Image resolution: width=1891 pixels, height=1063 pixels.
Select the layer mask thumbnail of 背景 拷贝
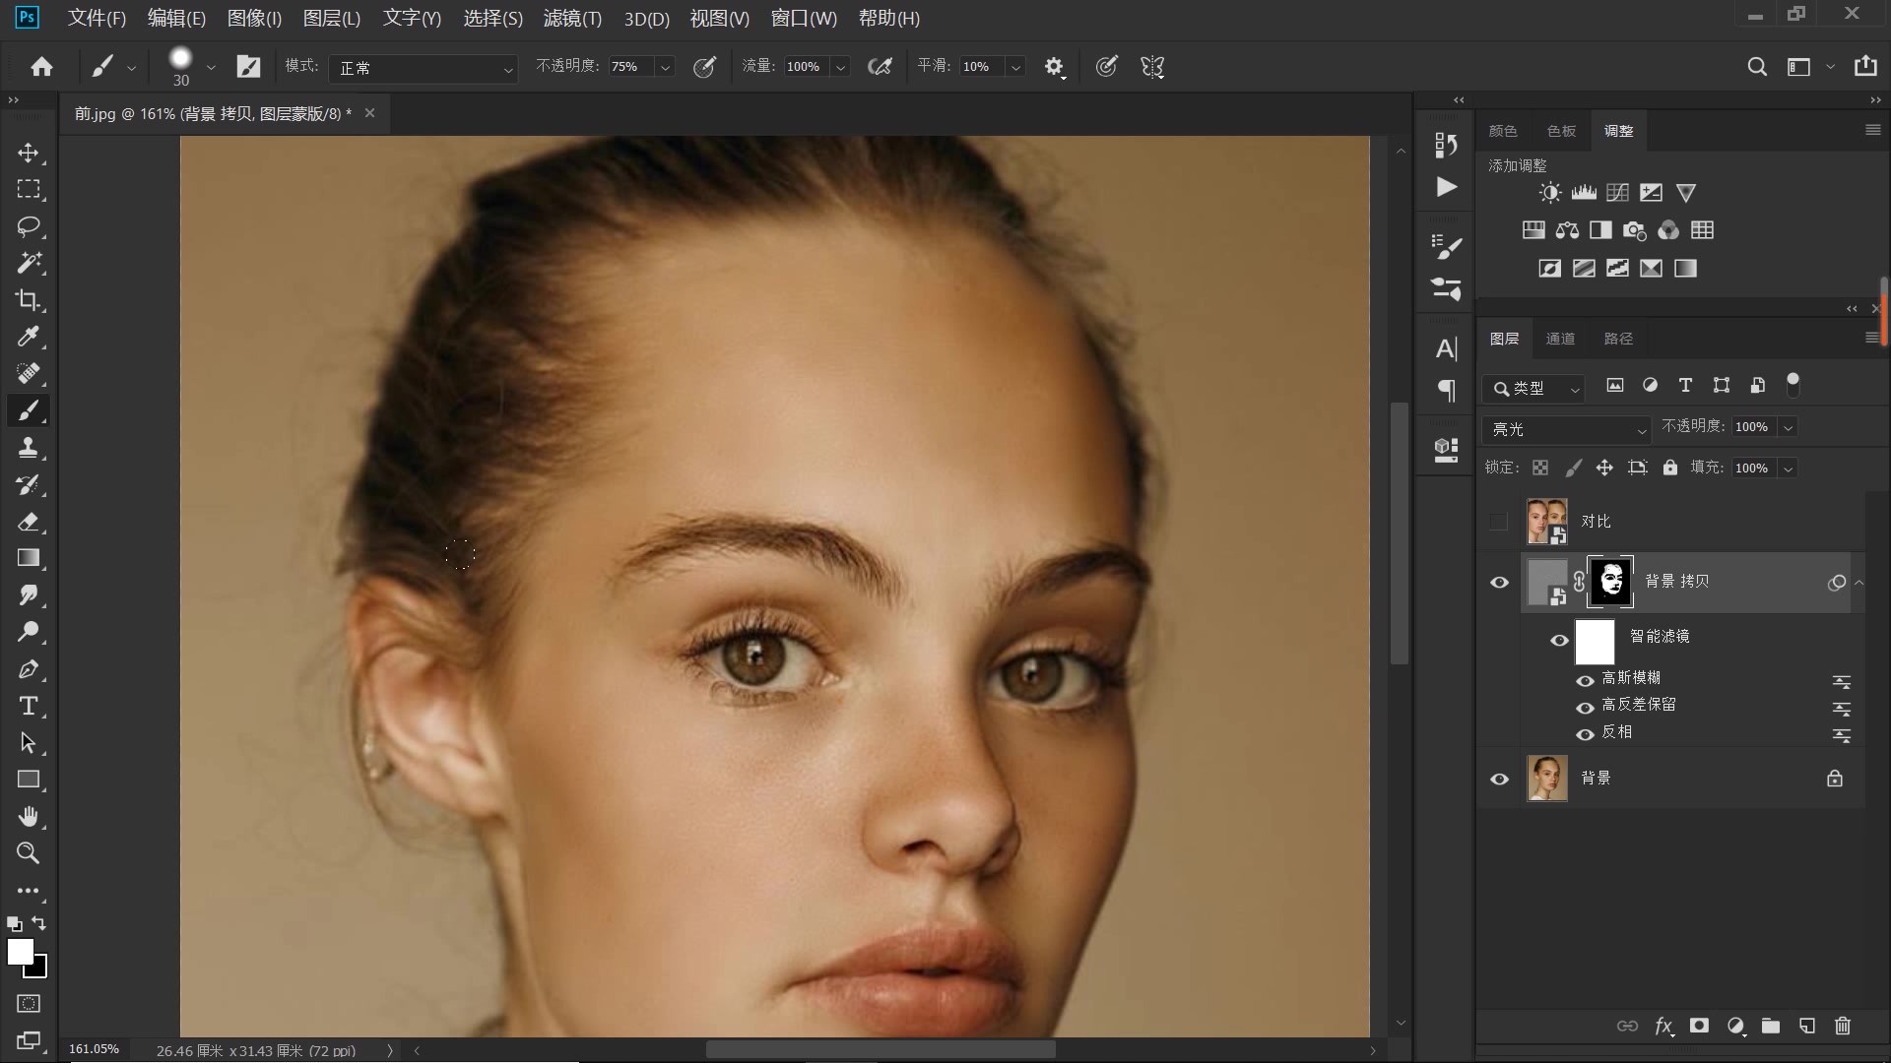point(1611,582)
